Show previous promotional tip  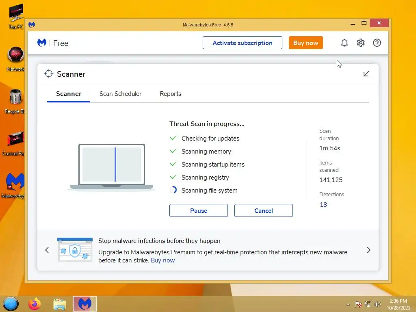[x=47, y=250]
